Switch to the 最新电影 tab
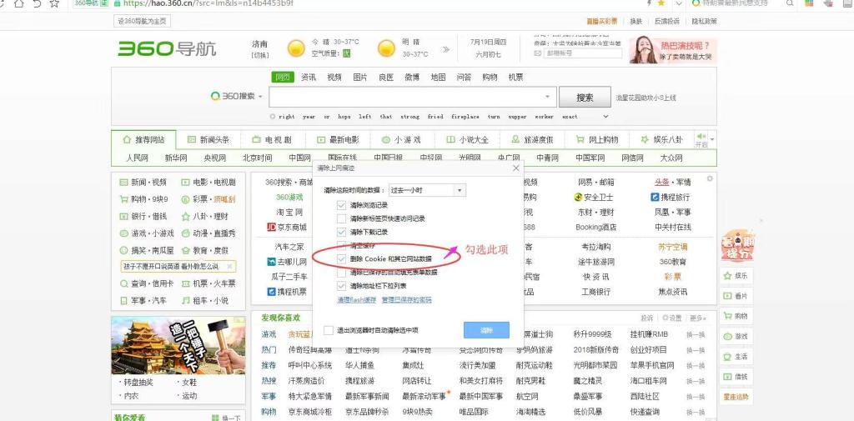854x421 pixels. 339,140
